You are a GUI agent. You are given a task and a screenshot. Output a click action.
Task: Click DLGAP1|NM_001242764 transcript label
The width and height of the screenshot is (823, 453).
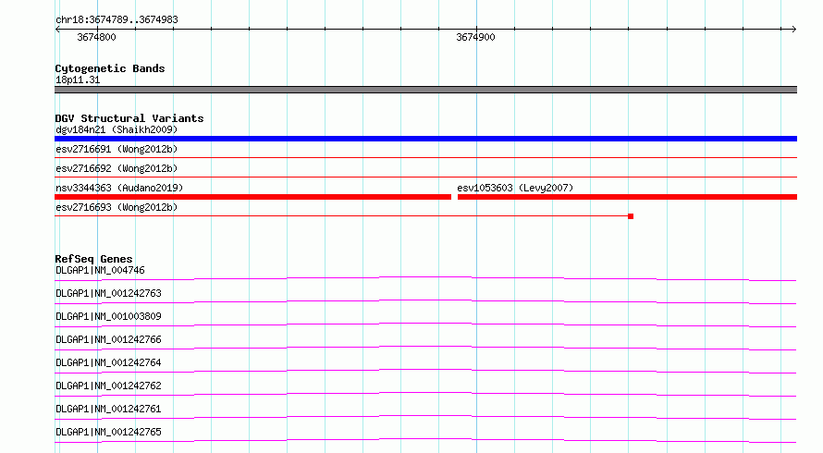[108, 362]
